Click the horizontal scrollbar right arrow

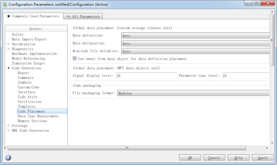267,148
